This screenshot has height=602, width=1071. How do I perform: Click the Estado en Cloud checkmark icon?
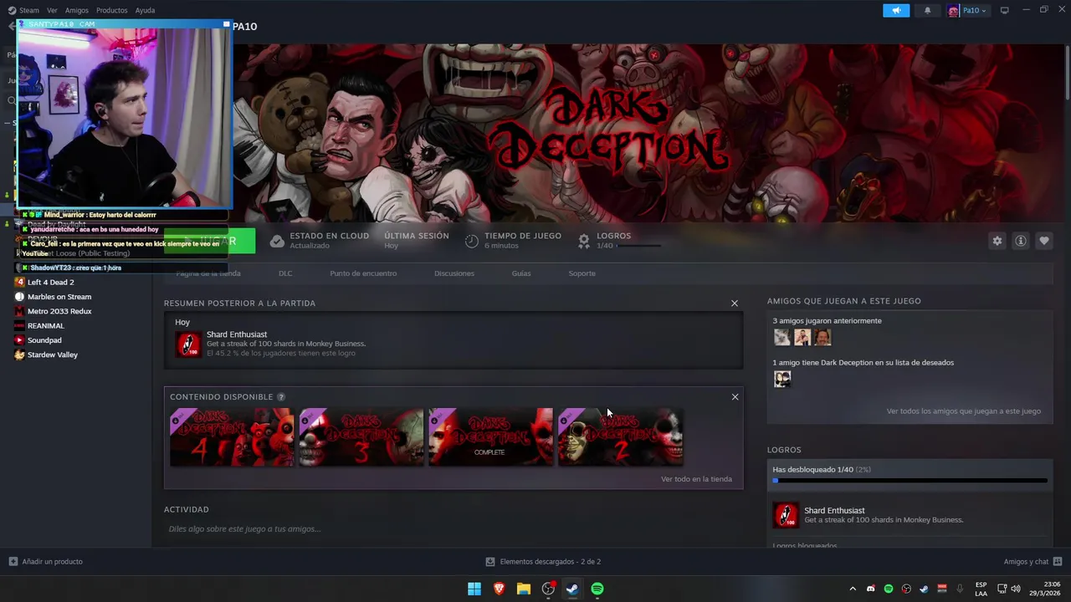point(277,241)
